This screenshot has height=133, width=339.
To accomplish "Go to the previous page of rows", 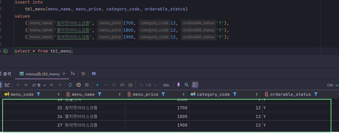I will tap(26, 85).
